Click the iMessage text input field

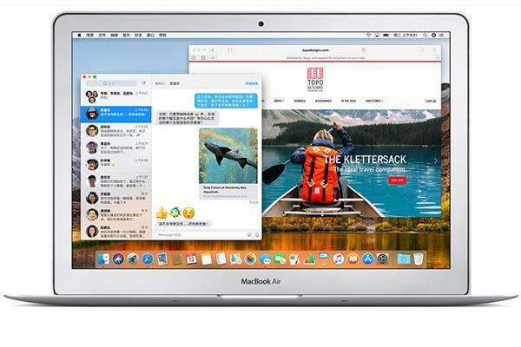201,235
